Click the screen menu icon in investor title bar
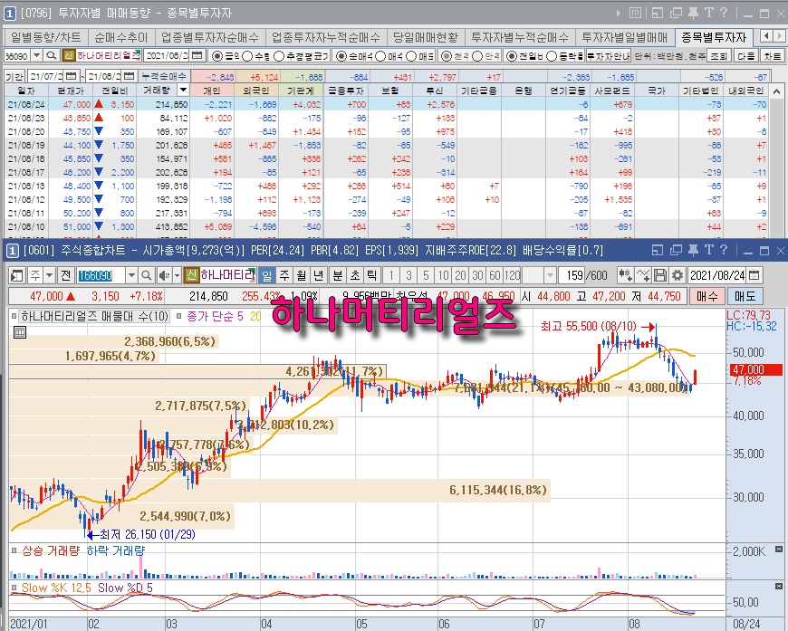788x631 pixels. 635,13
